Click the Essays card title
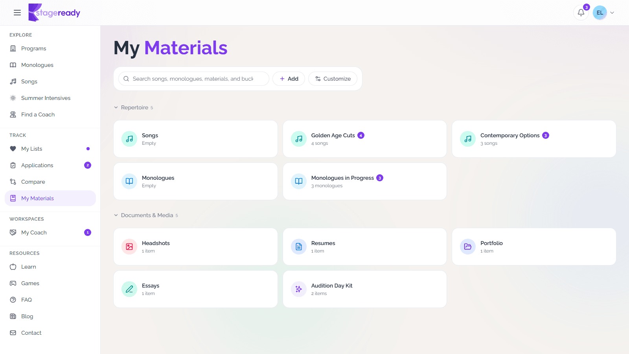629x354 pixels. tap(151, 286)
